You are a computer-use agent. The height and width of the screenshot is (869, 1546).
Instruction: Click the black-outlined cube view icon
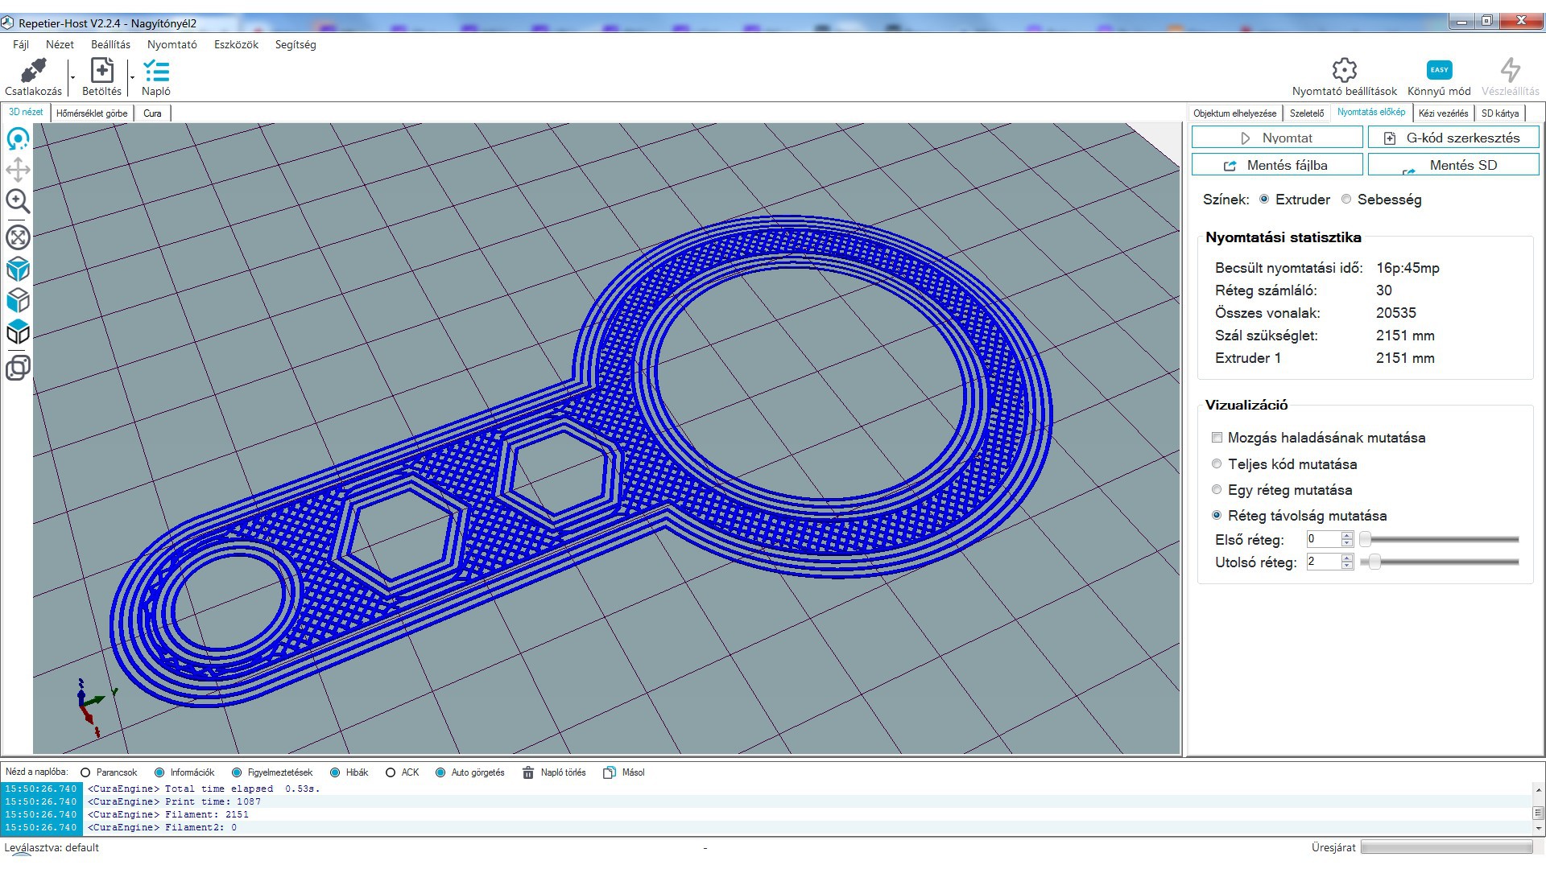pyautogui.click(x=18, y=332)
